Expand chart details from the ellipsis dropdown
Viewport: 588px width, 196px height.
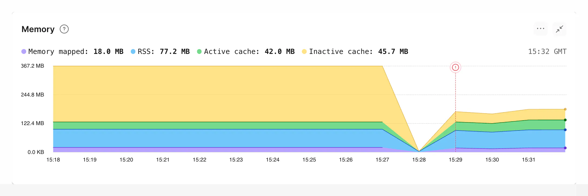[540, 29]
